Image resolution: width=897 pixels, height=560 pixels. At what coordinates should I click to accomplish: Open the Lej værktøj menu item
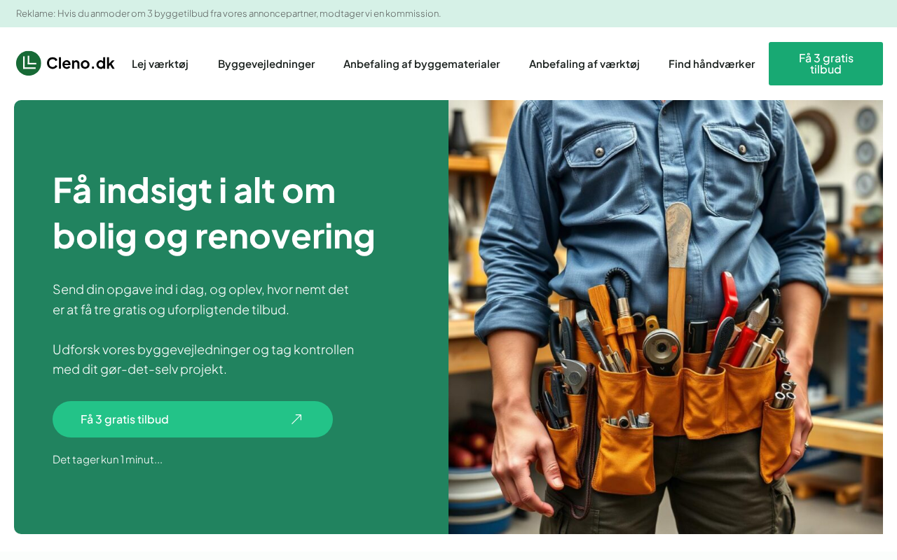point(160,64)
